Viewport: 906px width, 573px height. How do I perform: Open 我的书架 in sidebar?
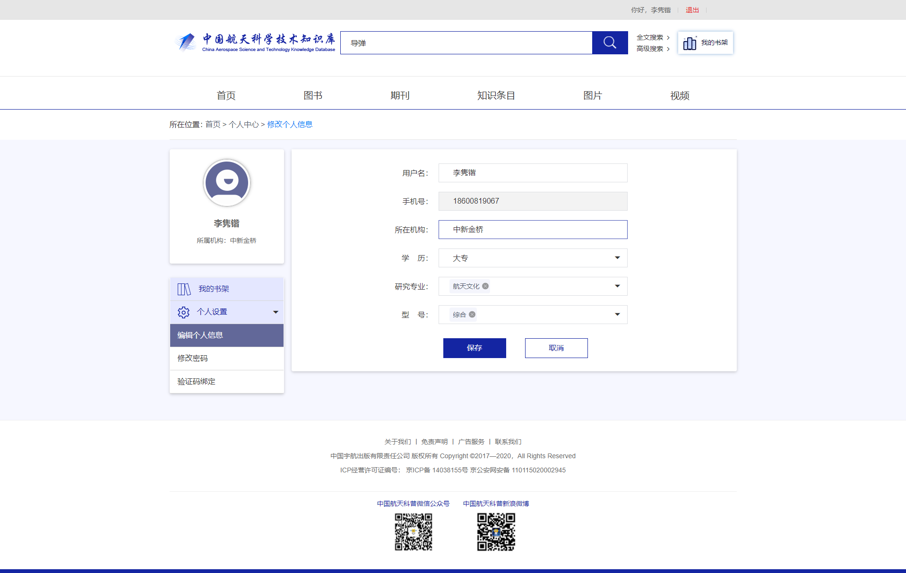coord(227,289)
